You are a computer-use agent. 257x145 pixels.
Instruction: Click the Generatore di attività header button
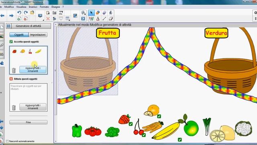pos(31,26)
